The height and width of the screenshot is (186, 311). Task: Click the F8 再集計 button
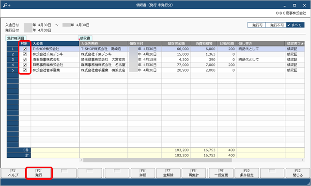point(194,173)
